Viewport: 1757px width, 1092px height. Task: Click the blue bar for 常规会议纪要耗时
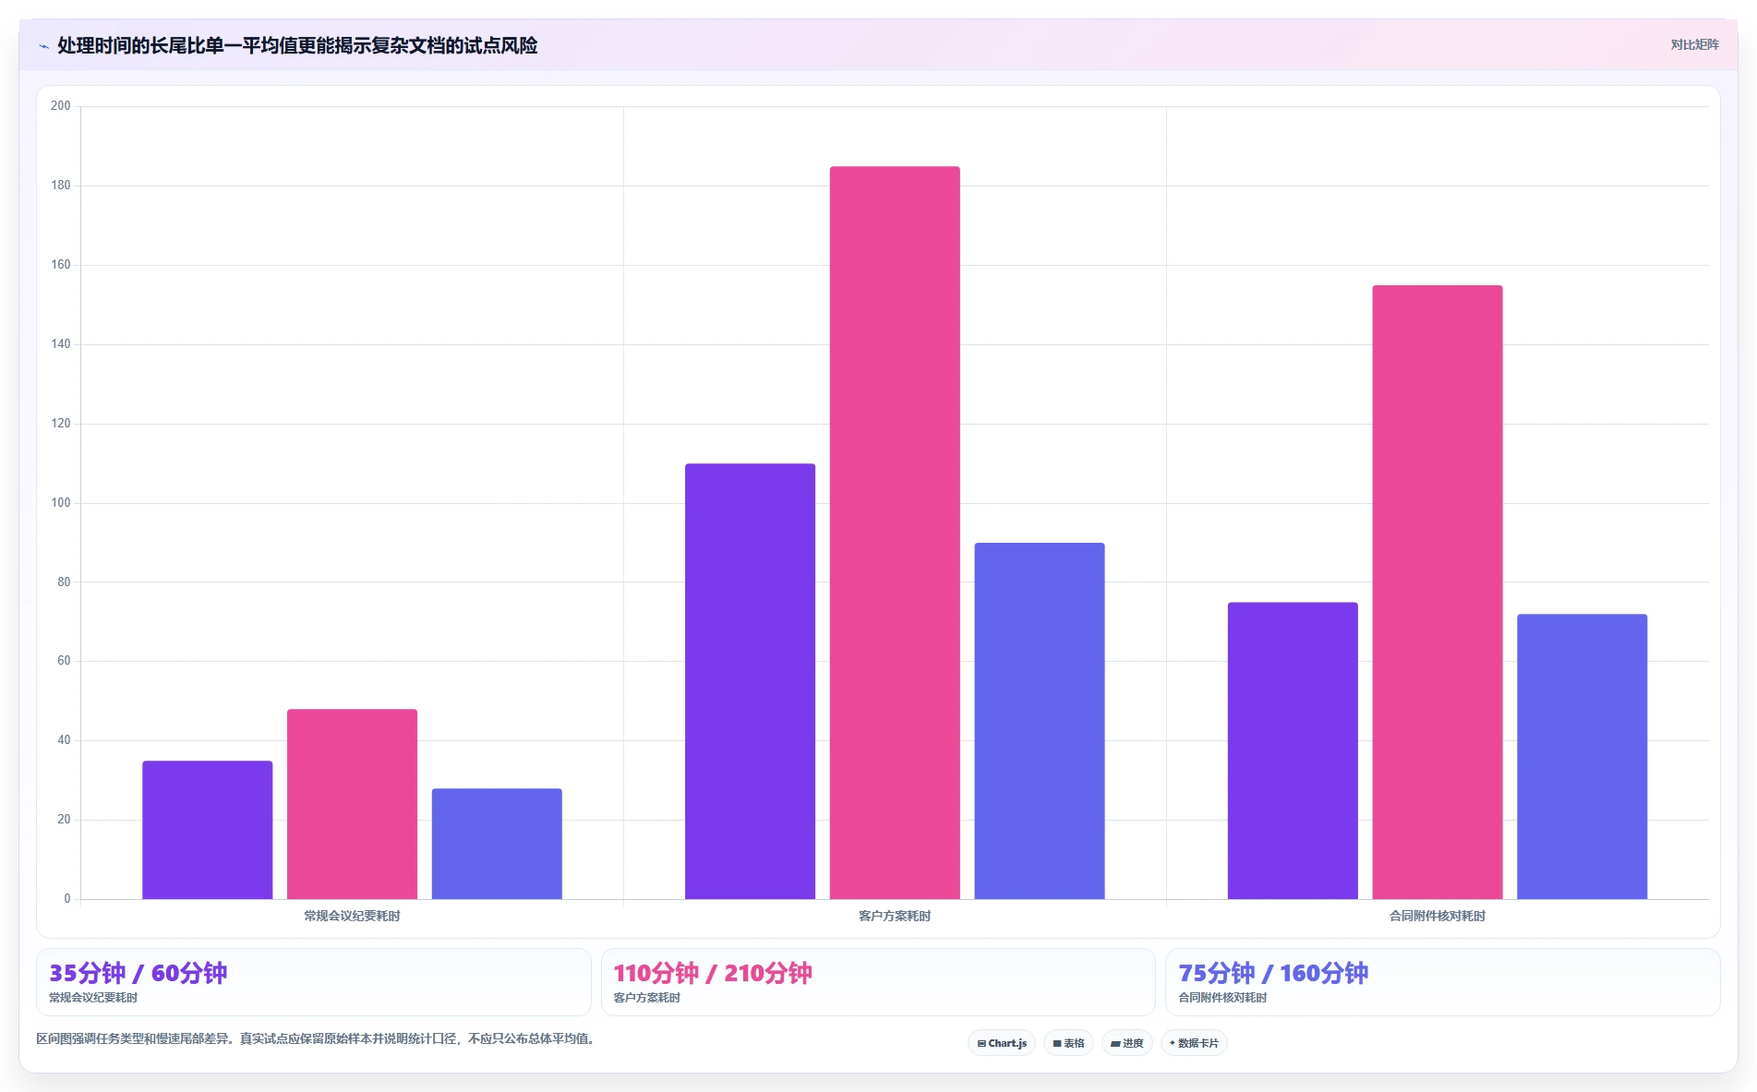coord(497,844)
